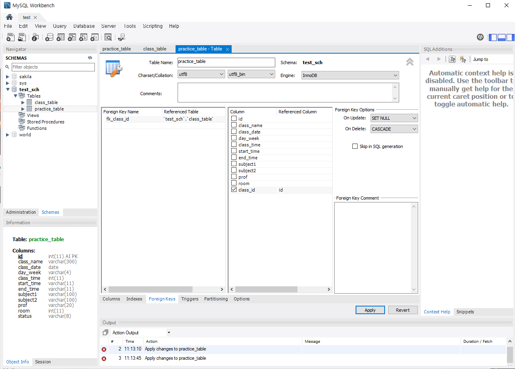This screenshot has height=369, width=515.
Task: Open the On Delete CASCADE dropdown
Action: tap(394, 129)
